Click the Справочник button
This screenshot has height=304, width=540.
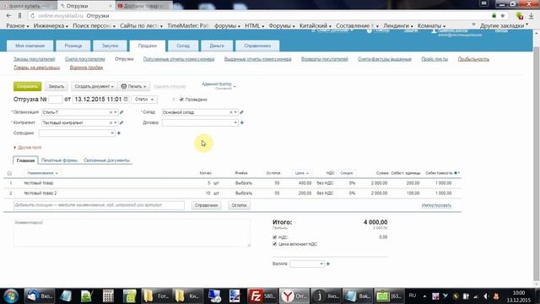coord(206,205)
